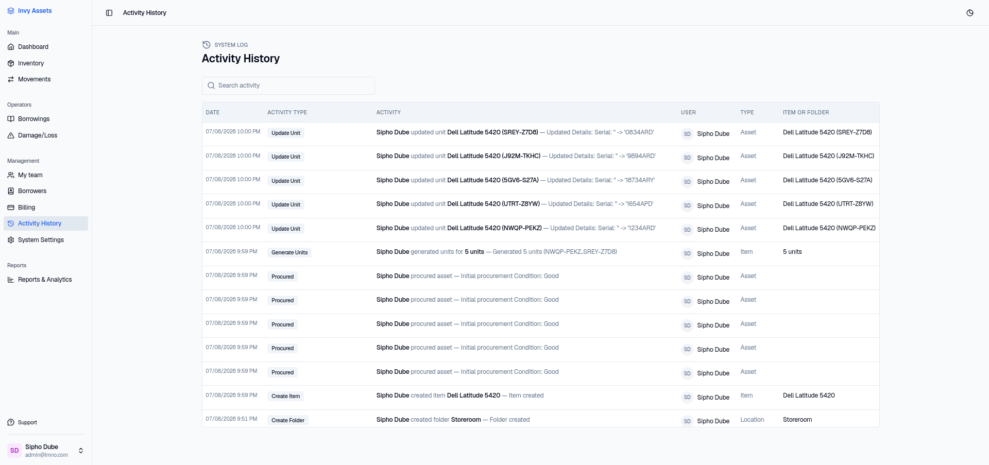Viewport: 989px width, 465px height.
Task: Toggle the sidebar panel icon
Action: tap(109, 13)
